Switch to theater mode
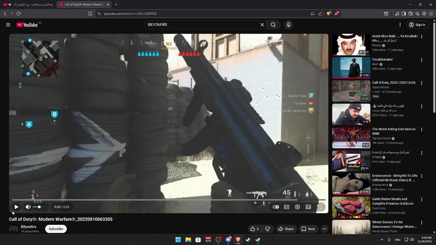Image resolution: width=436 pixels, height=245 pixels. click(308, 207)
